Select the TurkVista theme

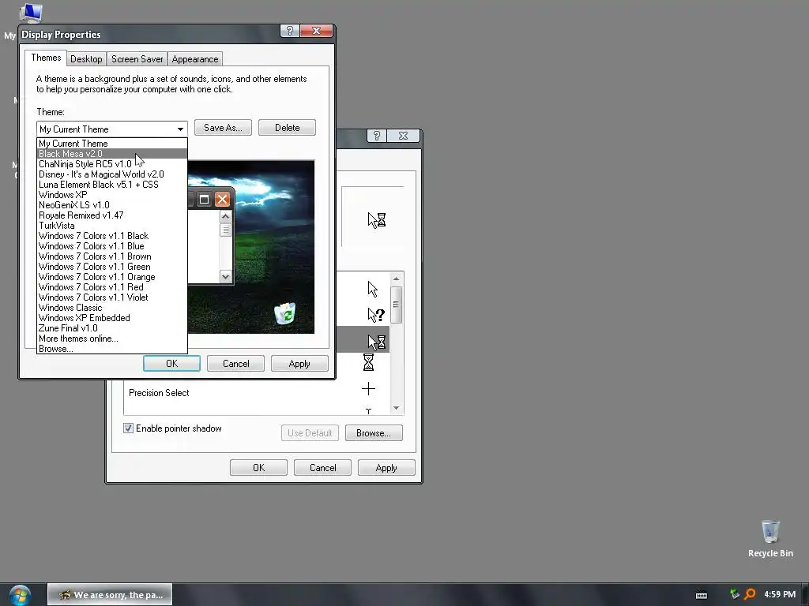pos(112,226)
